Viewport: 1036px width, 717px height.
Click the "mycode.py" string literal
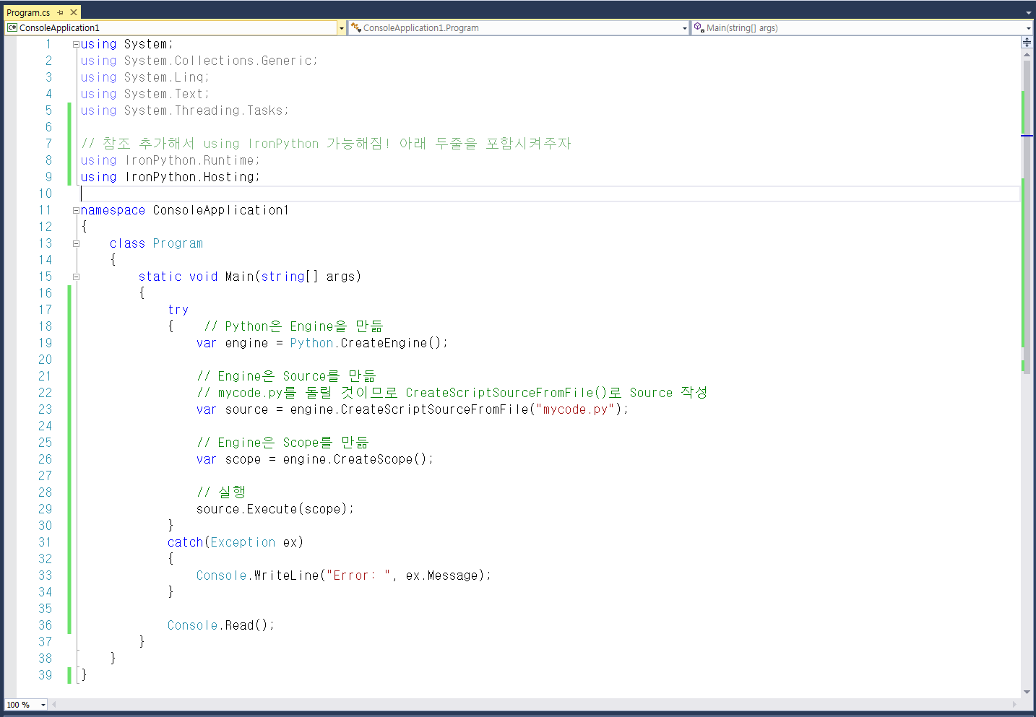(575, 409)
